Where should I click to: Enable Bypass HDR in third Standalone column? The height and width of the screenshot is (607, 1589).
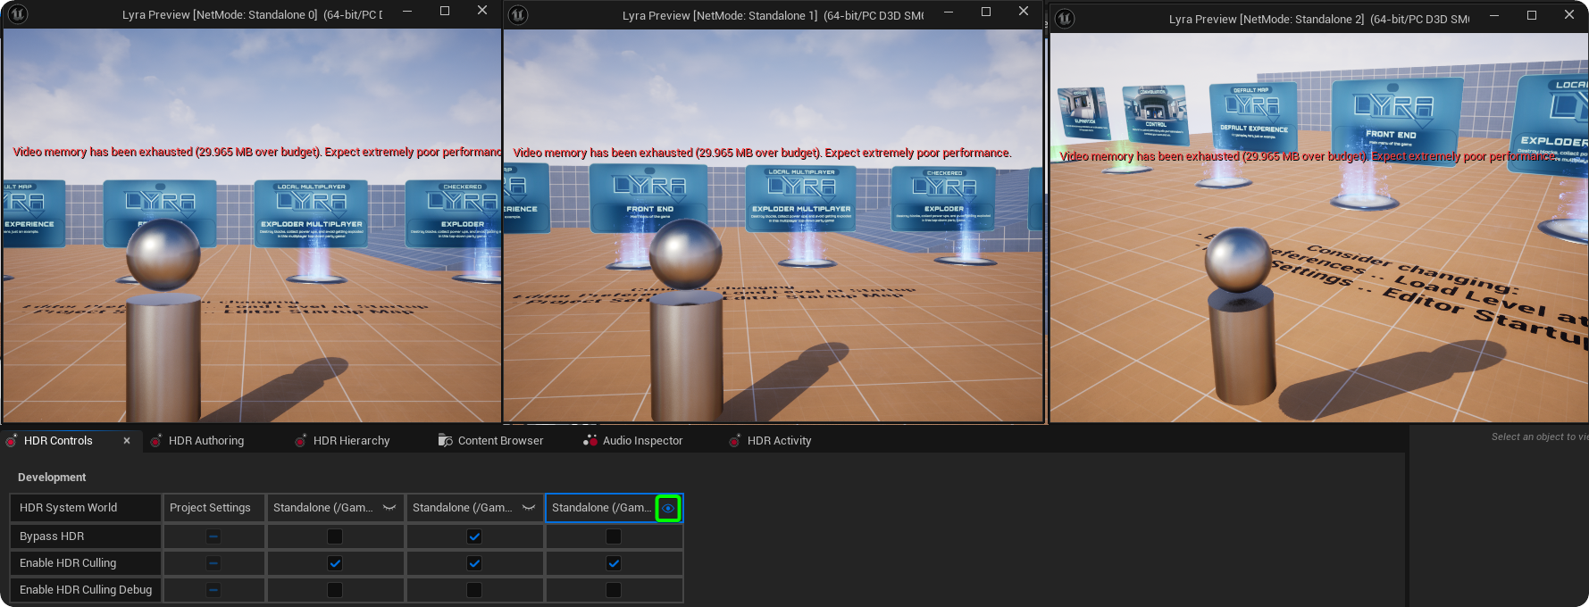[x=614, y=536]
